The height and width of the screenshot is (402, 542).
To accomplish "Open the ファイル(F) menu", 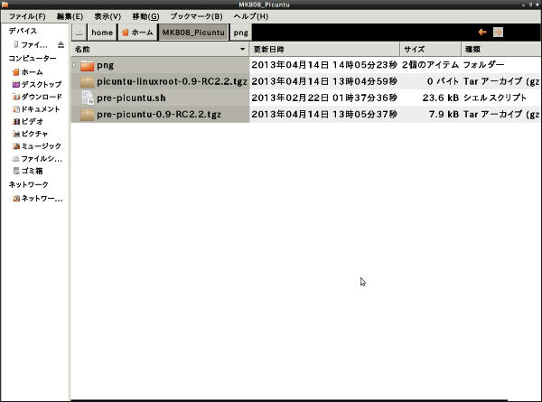I will pyautogui.click(x=27, y=16).
